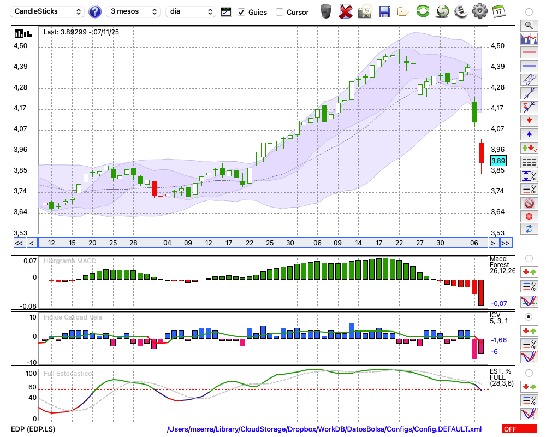Click the Full Estocastico panel title

(x=68, y=374)
